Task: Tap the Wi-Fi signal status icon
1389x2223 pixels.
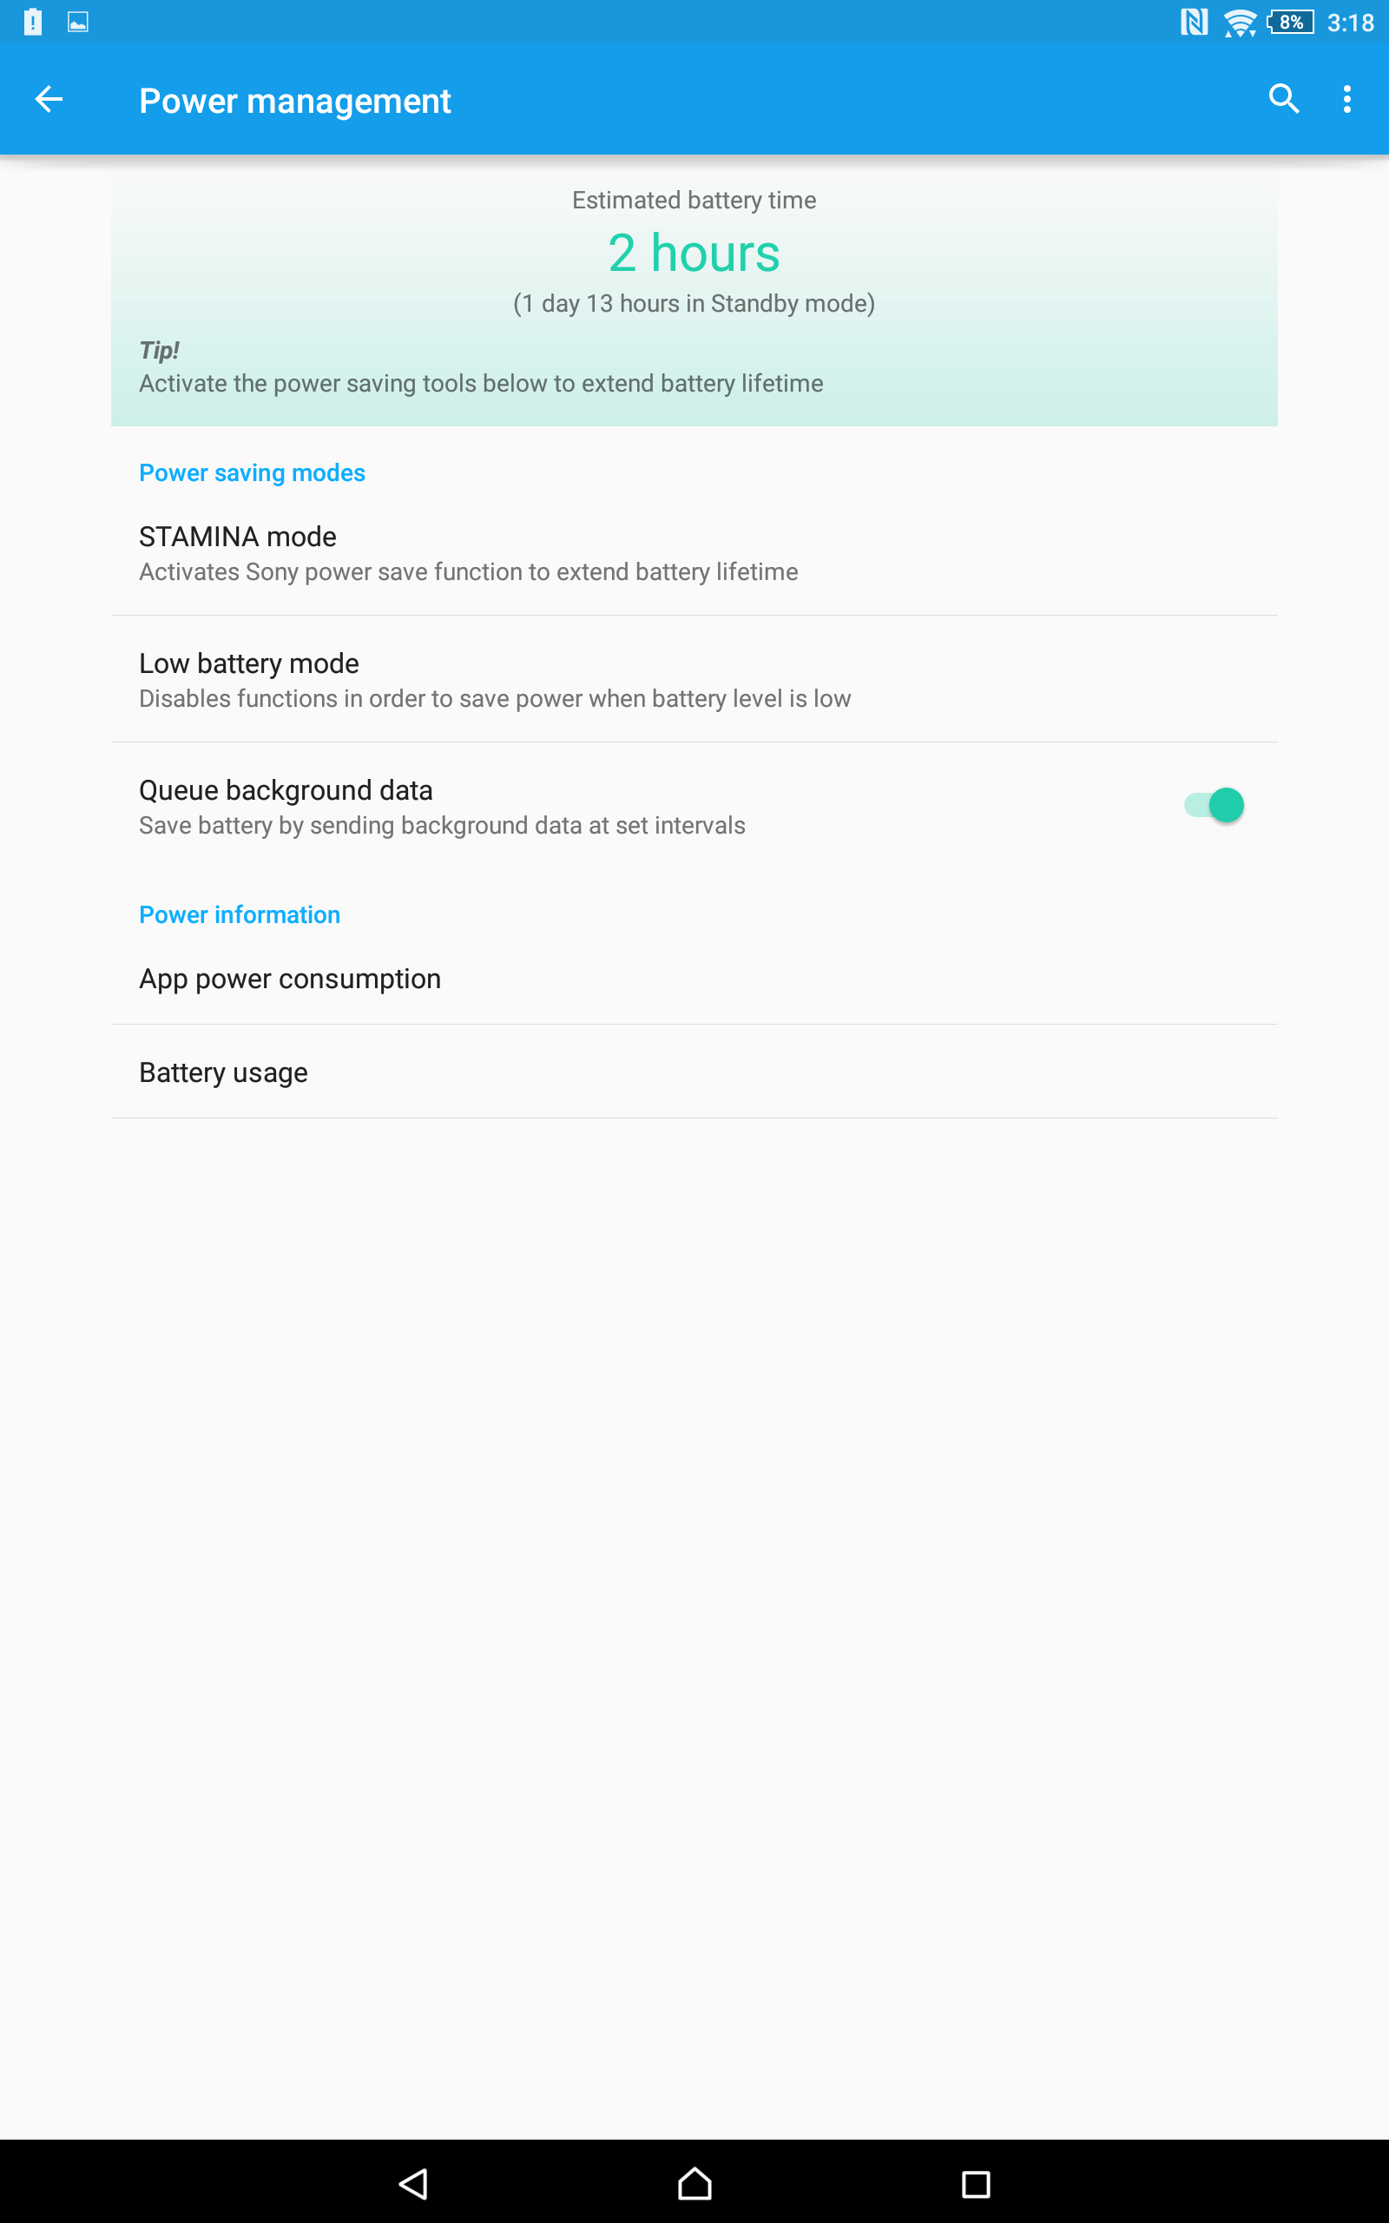Action: [1240, 22]
